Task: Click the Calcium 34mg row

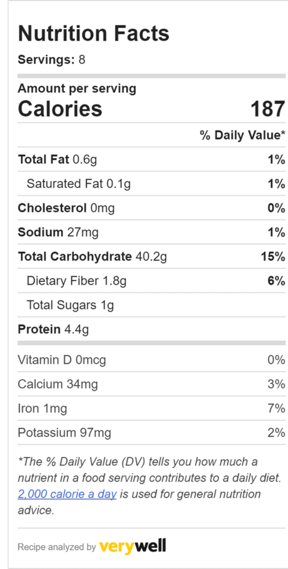Action: pyautogui.click(x=151, y=384)
